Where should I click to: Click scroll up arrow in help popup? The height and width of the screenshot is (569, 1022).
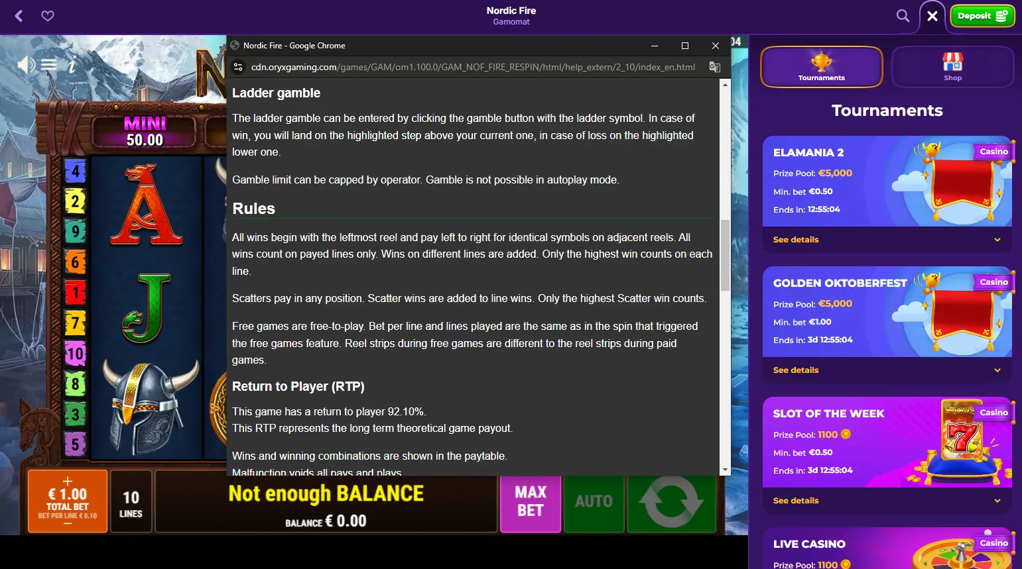pyautogui.click(x=725, y=84)
